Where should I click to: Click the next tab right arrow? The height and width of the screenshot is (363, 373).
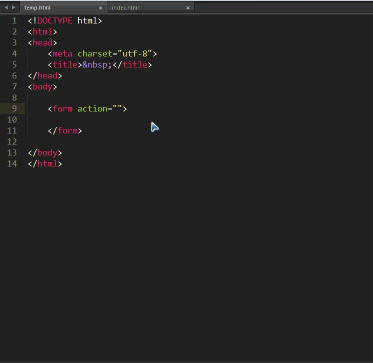pyautogui.click(x=13, y=7)
